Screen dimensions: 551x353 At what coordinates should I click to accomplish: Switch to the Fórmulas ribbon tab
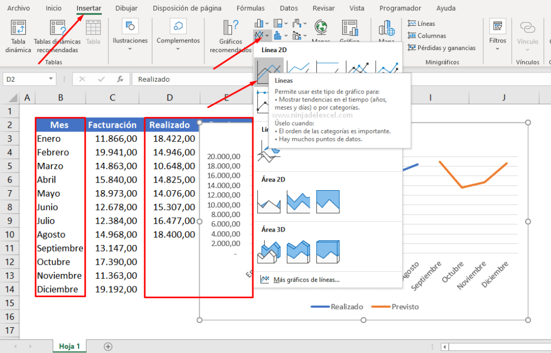[x=250, y=8]
